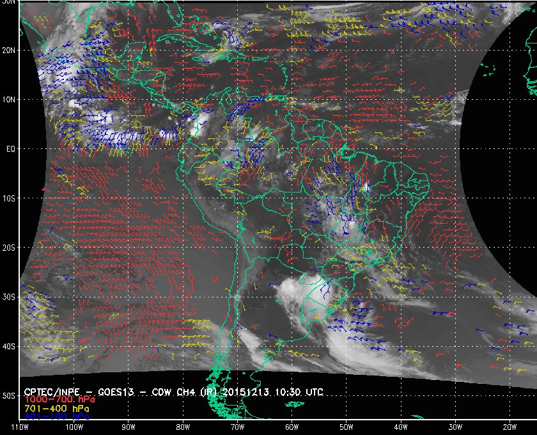Click the 10S latitude label

pos(9,198)
